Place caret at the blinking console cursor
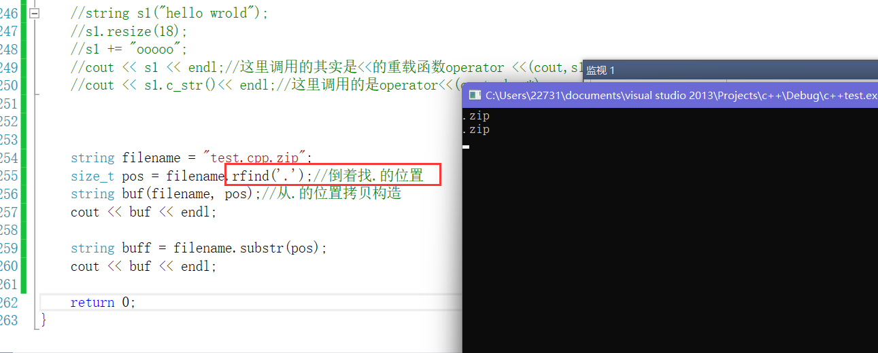878x353 pixels. (x=466, y=147)
